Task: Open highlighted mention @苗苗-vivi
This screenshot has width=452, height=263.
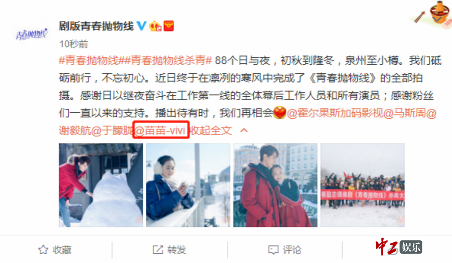Action: click(x=160, y=131)
